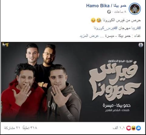Screen dimensions: 146x135
Task: Click the round watermark avatar on poster
Action: click(141, 45)
